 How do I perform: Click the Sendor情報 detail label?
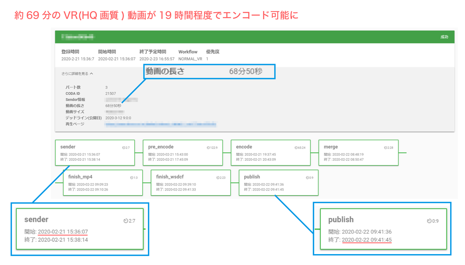pyautogui.click(x=76, y=100)
